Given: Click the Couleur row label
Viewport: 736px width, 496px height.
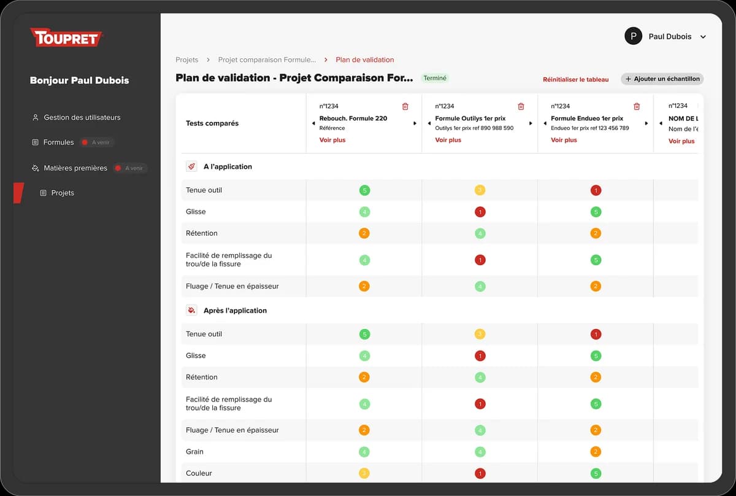Looking at the screenshot, I should click(199, 473).
